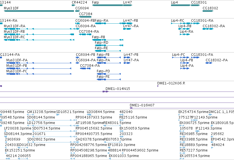Screen dimensions: 234x160
Task: Click the Lip4-PC protein label
Action: 178,55
